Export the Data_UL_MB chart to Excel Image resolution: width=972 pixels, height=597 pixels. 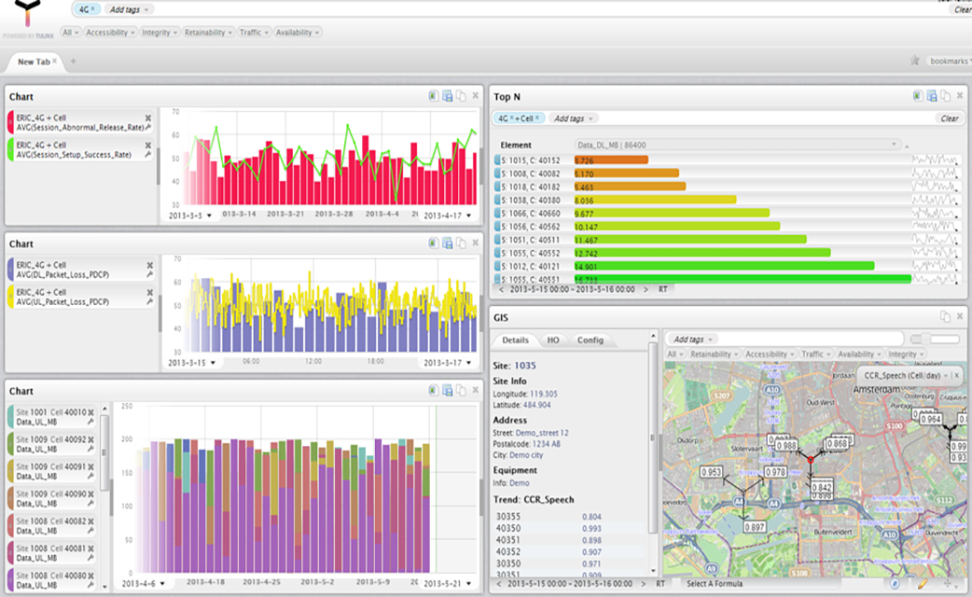434,390
